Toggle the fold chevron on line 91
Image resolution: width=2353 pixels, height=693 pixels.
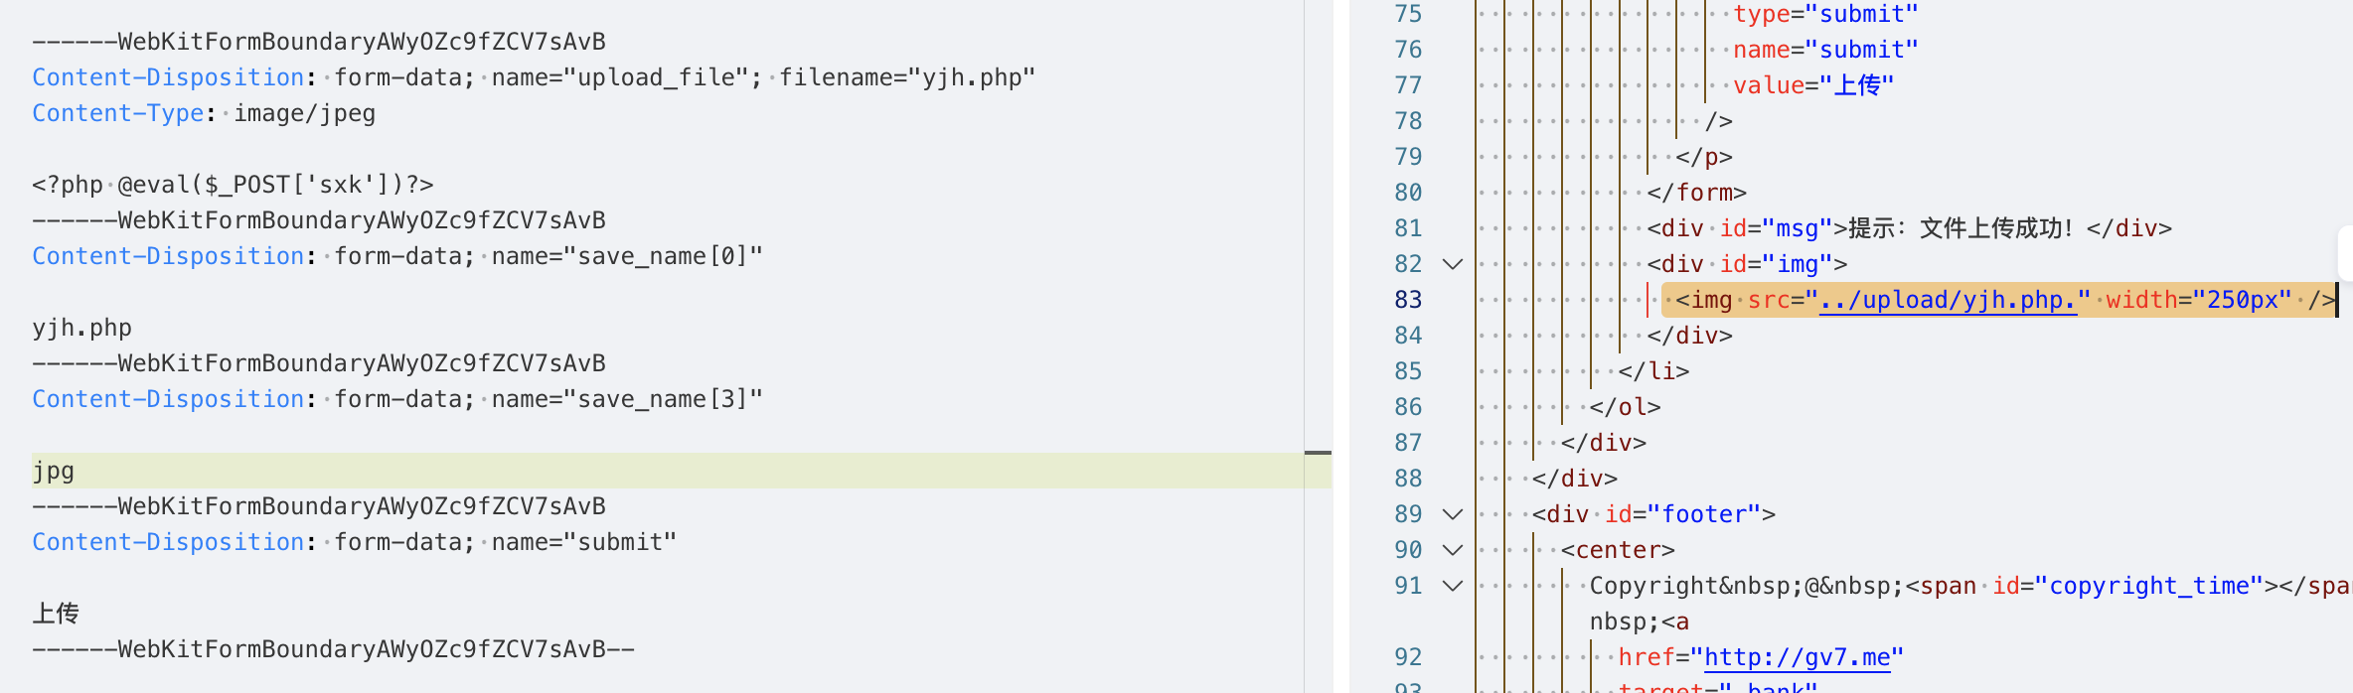(1453, 586)
